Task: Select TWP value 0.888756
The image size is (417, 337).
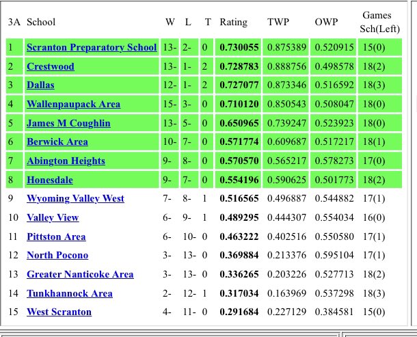Action: pos(286,66)
